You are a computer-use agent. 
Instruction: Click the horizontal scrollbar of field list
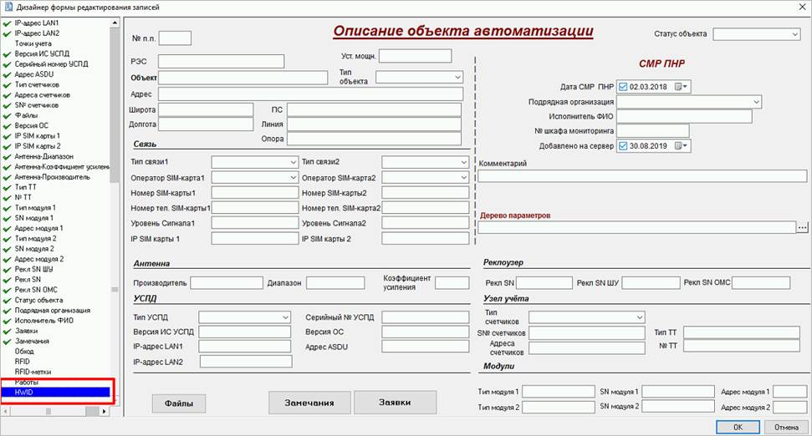(x=55, y=411)
